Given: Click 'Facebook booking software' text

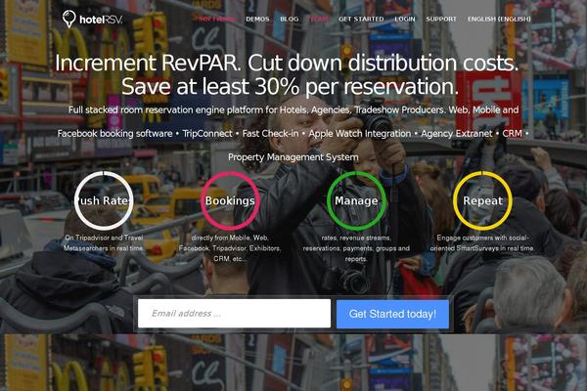Looking at the screenshot, I should [114, 134].
